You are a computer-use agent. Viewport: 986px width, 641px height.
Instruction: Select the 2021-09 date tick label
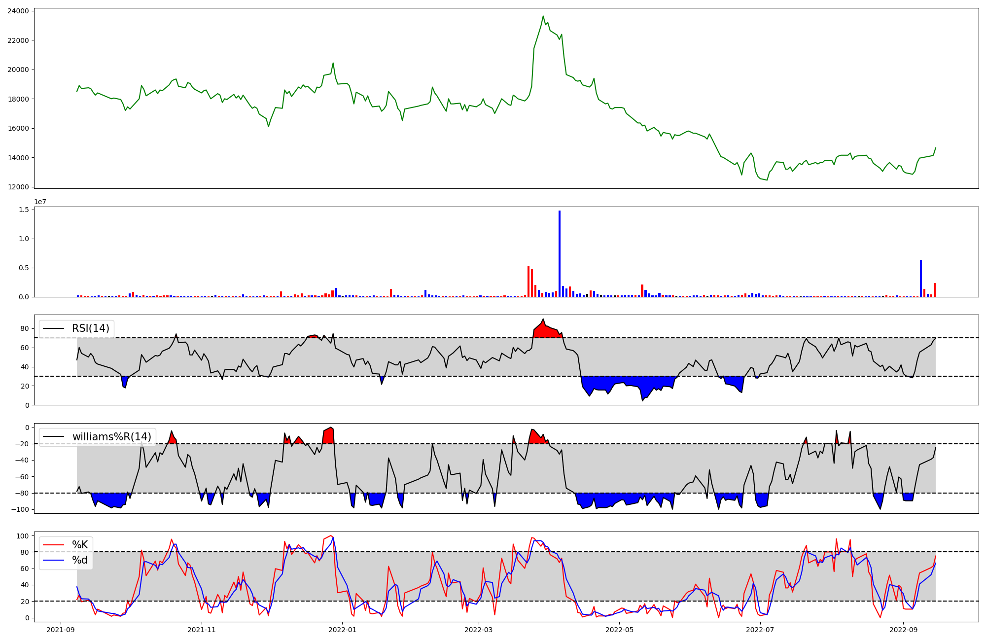coord(61,630)
